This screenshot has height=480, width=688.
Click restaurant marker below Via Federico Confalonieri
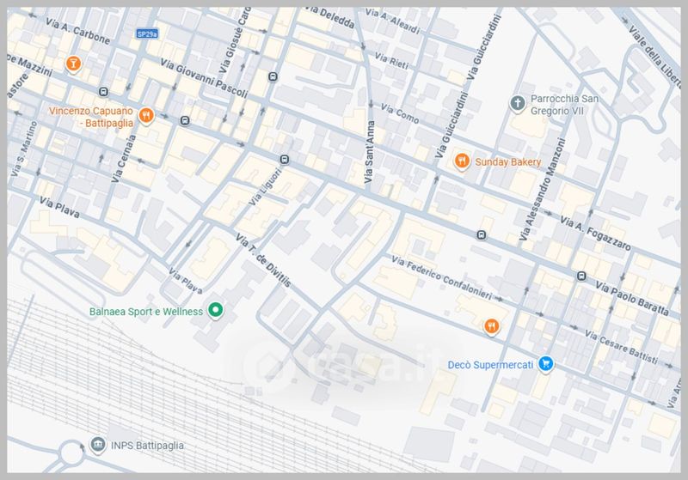click(x=491, y=325)
